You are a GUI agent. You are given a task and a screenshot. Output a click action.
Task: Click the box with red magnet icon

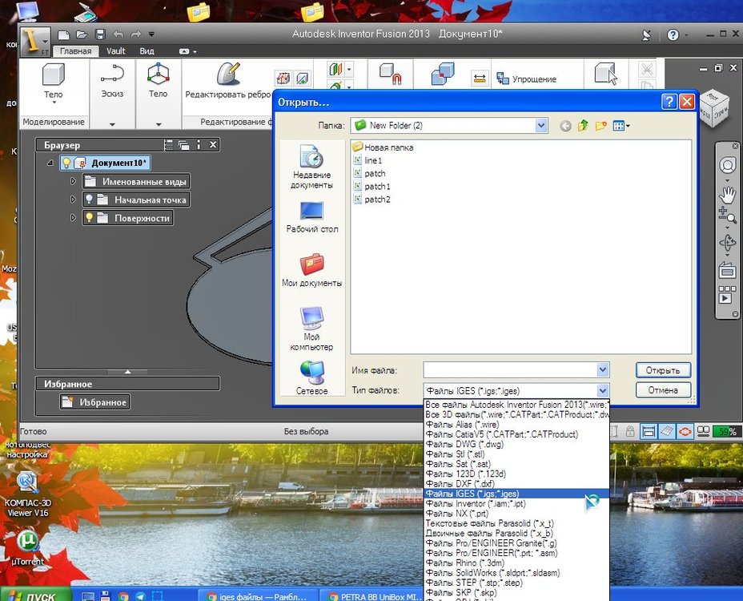[390, 74]
